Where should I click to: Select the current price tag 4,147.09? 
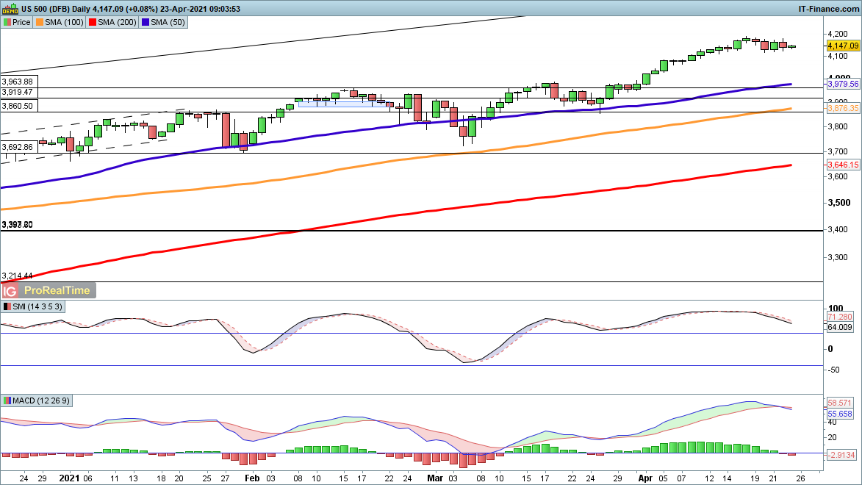pos(843,46)
